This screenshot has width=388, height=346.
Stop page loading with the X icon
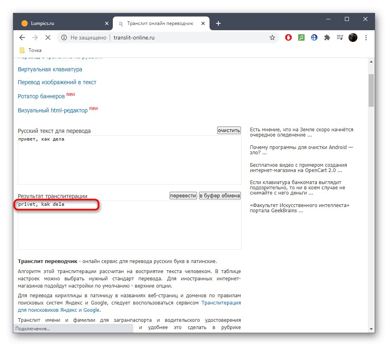pyautogui.click(x=48, y=37)
